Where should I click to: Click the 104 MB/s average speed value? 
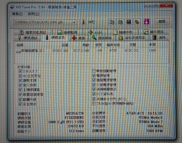coord(155,126)
